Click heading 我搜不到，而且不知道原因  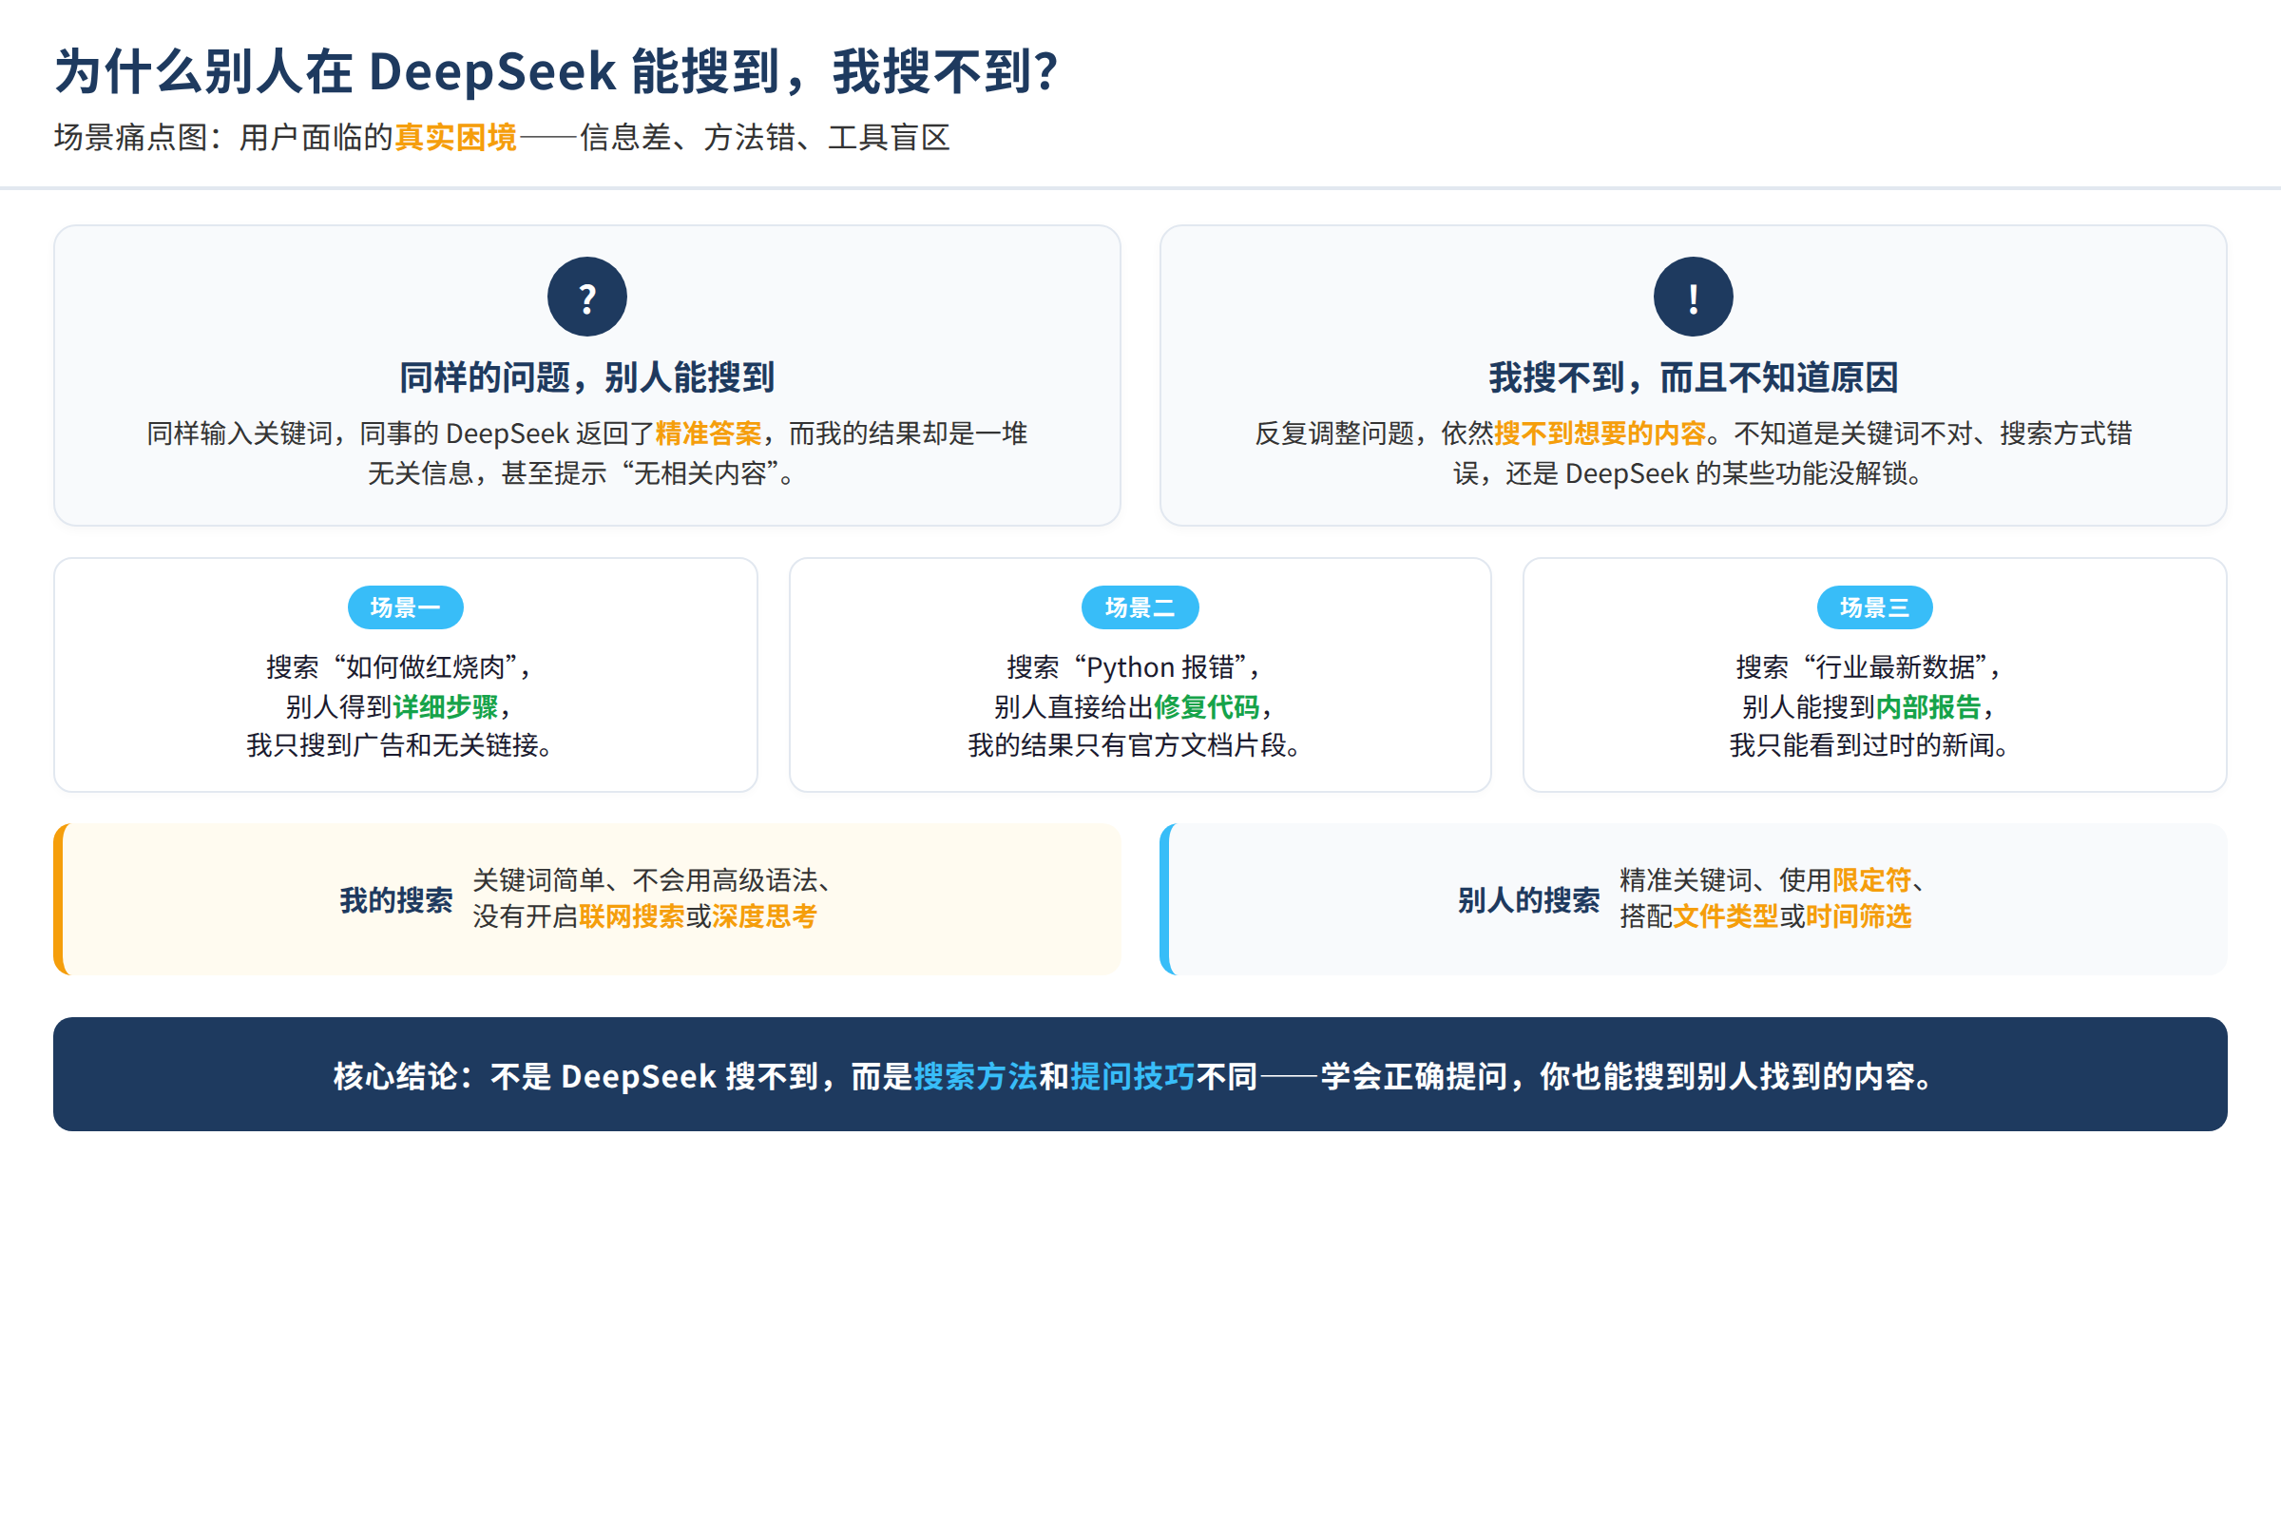click(1693, 377)
